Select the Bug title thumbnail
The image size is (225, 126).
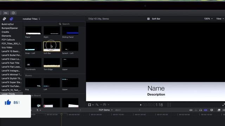click(33, 83)
